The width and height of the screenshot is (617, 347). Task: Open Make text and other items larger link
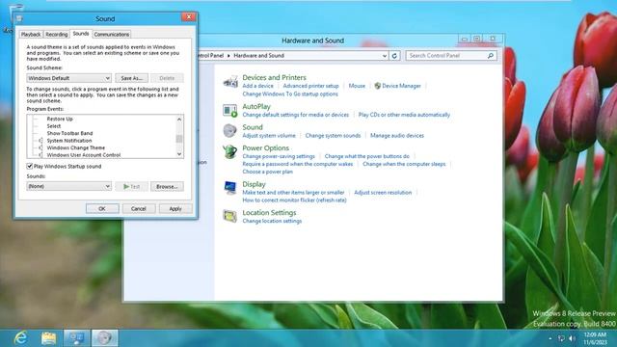(x=293, y=193)
